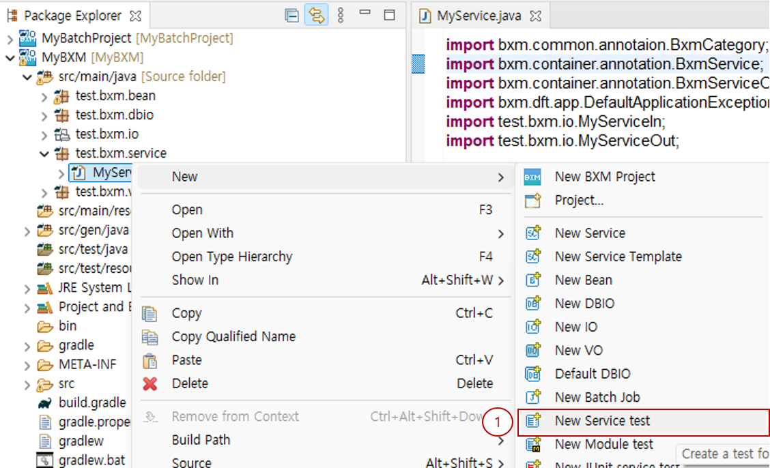The width and height of the screenshot is (770, 468).
Task: Expand the Open With submenu
Action: pos(202,233)
